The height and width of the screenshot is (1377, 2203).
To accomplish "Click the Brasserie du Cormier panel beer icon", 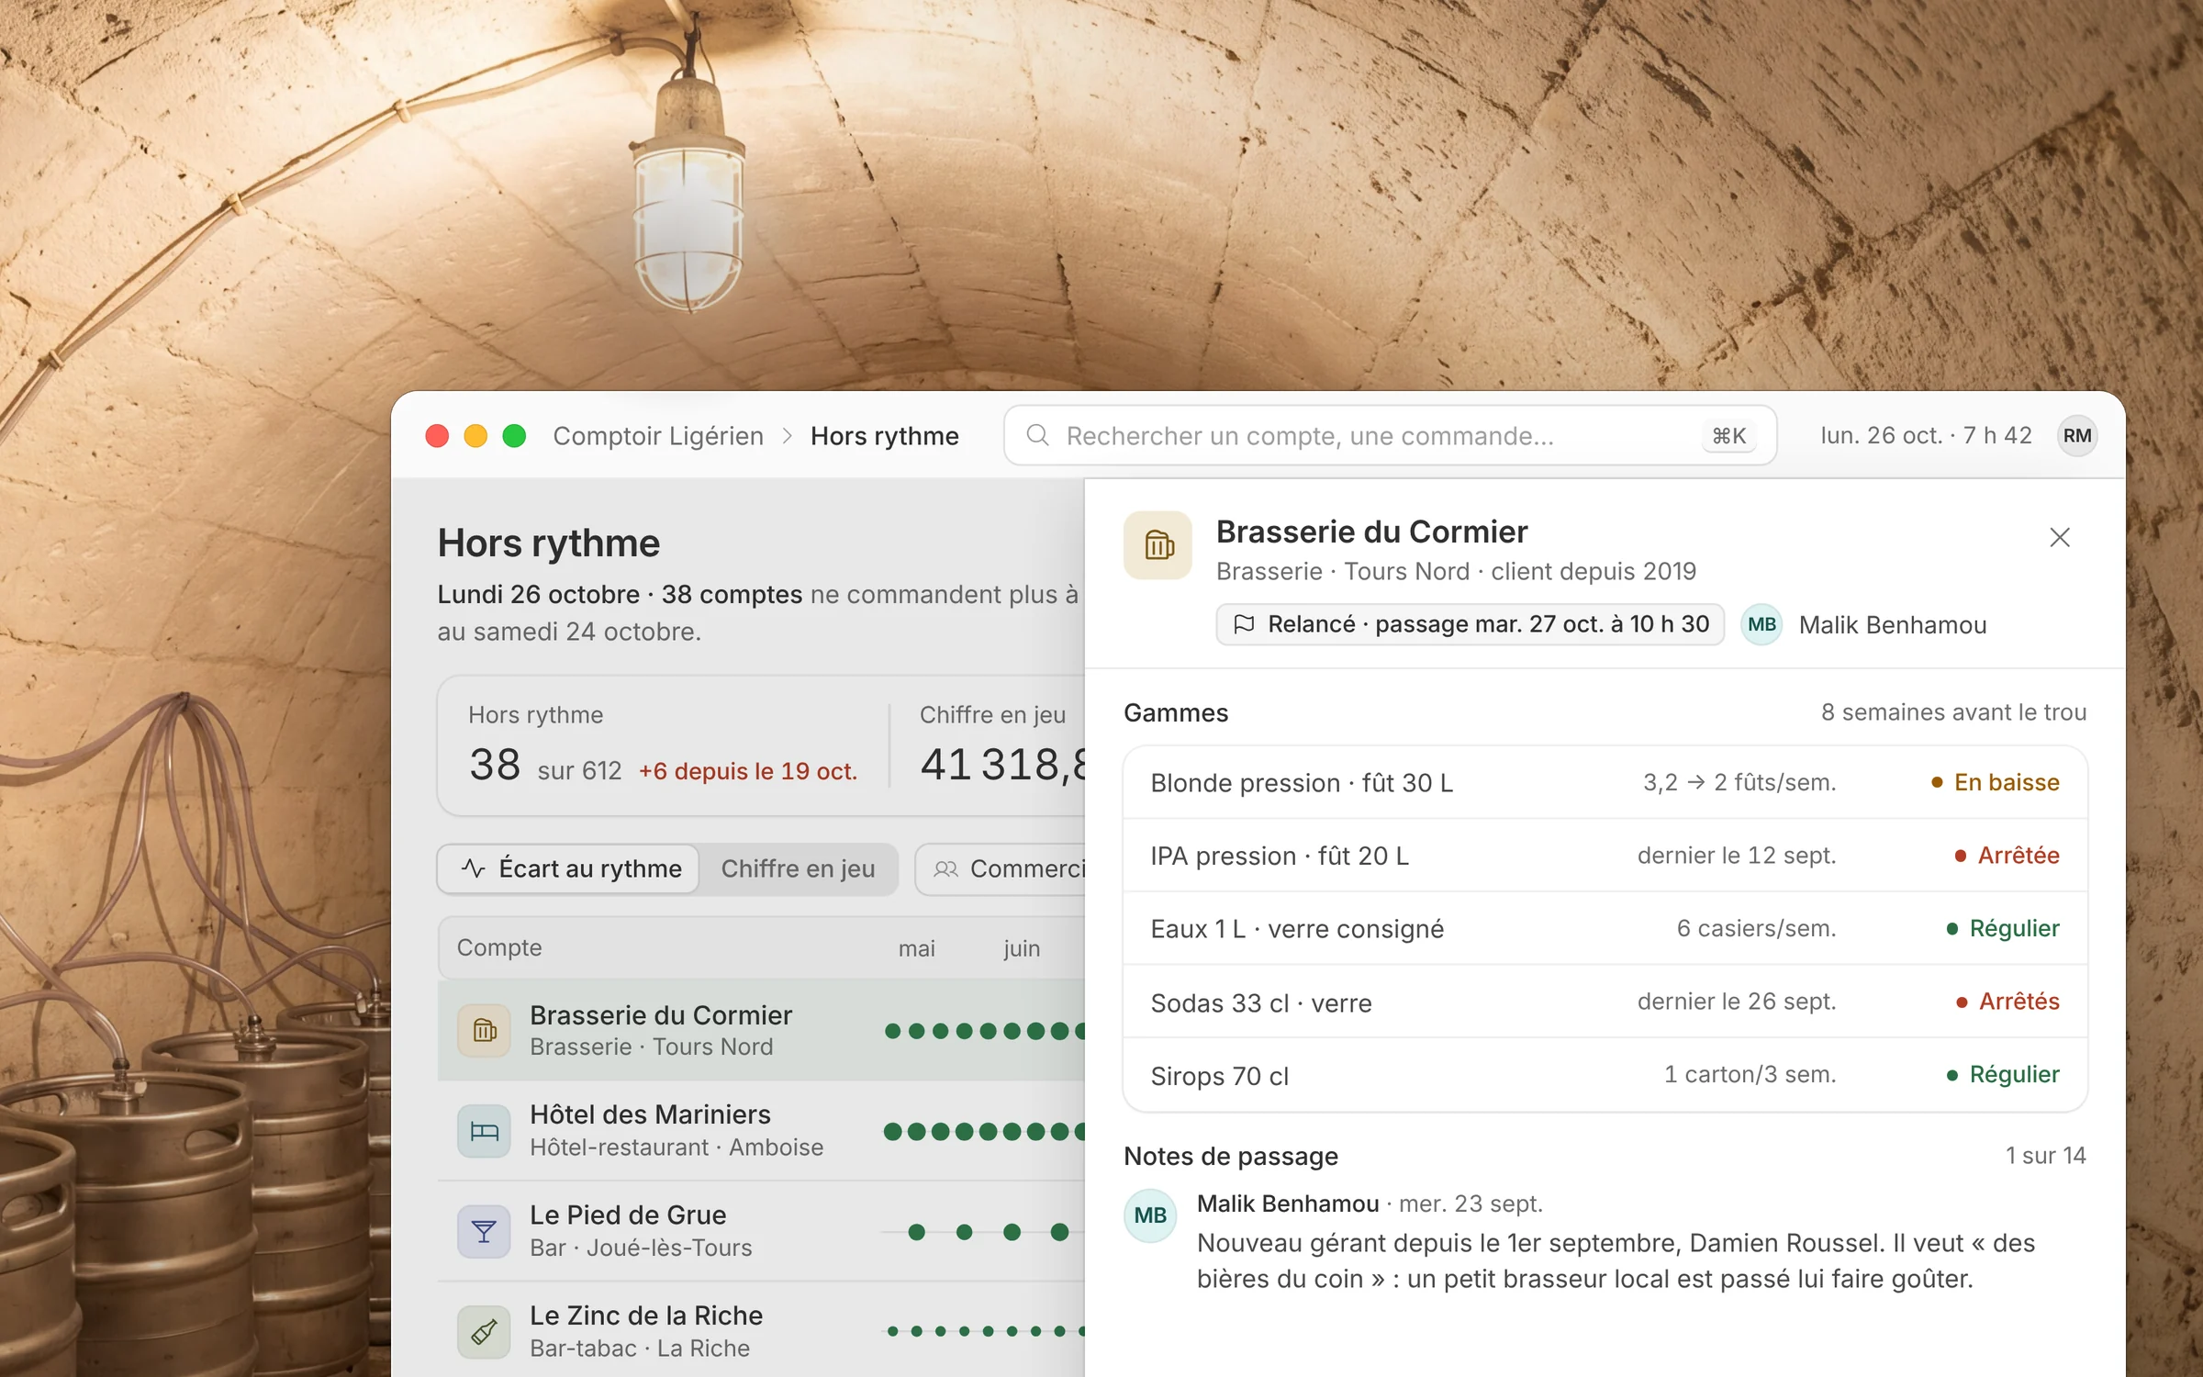I will coord(1158,545).
